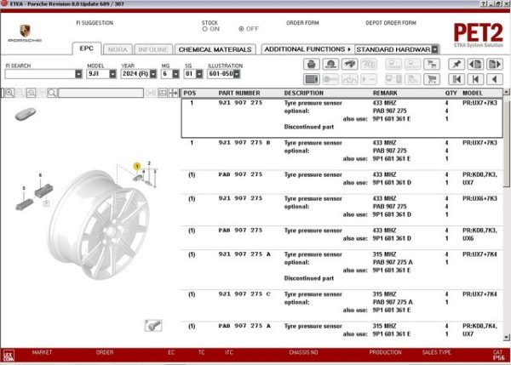The width and height of the screenshot is (511, 365).
Task: Open the YEAR dropdown showing 2024 (R)
Action: tap(153, 74)
